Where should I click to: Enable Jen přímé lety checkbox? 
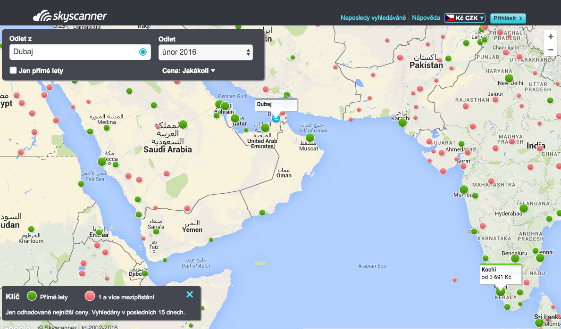(13, 70)
